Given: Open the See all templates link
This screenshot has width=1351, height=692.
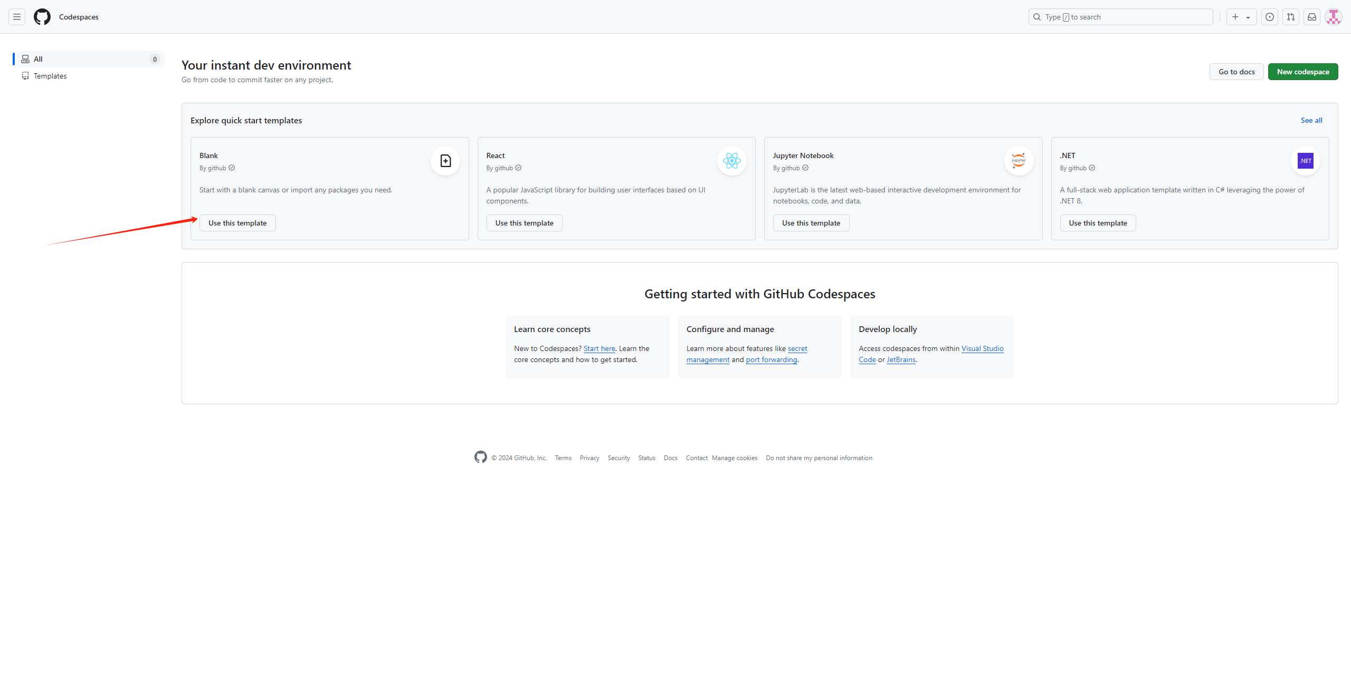Looking at the screenshot, I should (1311, 120).
